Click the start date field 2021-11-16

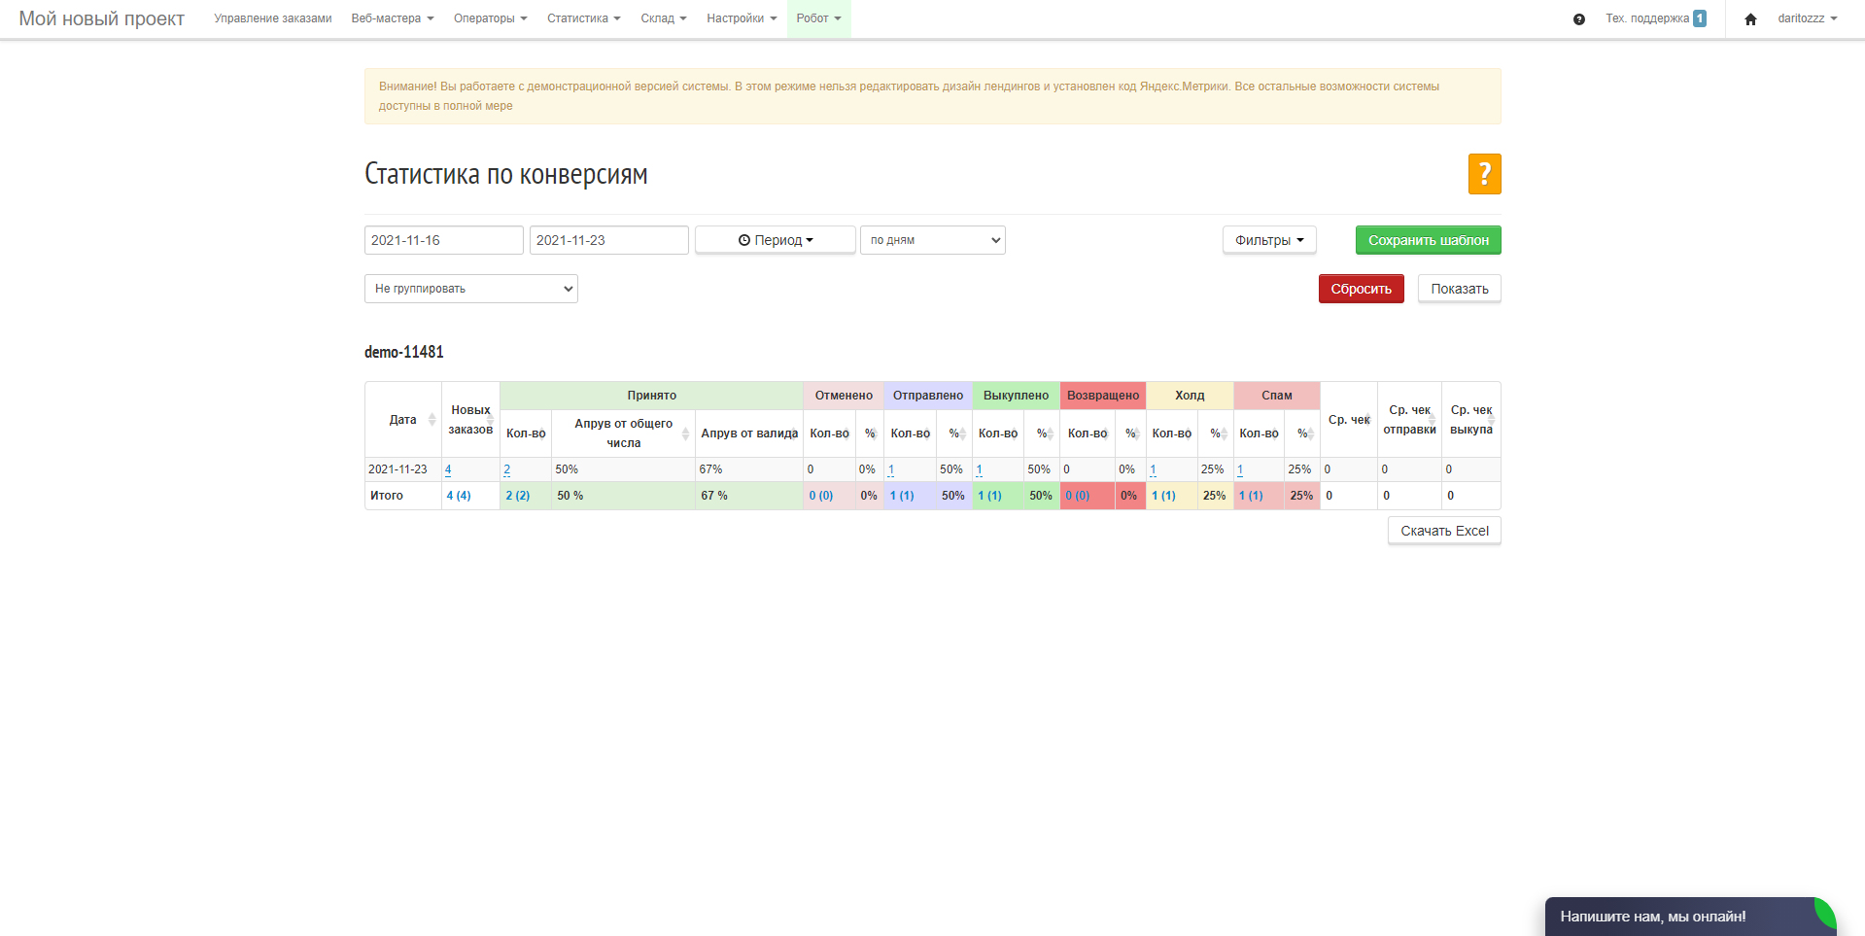(x=444, y=240)
